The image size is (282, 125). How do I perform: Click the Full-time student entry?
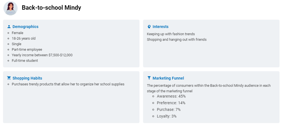(x=25, y=61)
